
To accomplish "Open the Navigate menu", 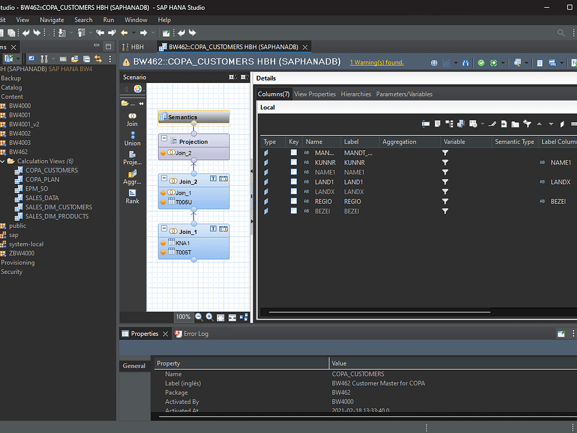I will coord(52,20).
